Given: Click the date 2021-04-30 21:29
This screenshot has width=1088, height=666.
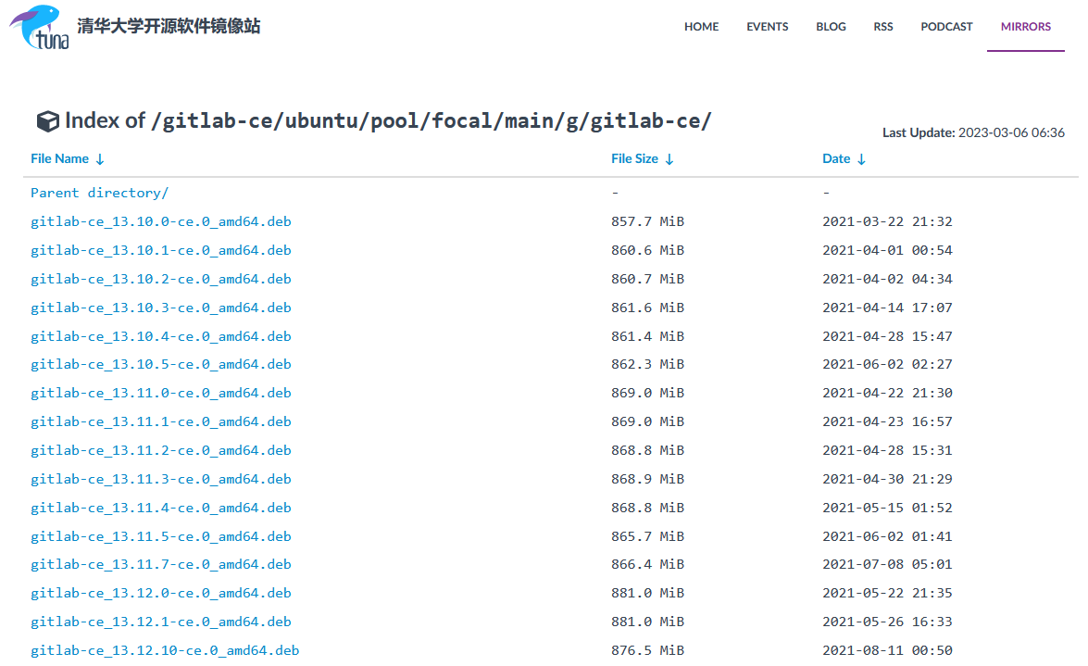Looking at the screenshot, I should point(887,479).
